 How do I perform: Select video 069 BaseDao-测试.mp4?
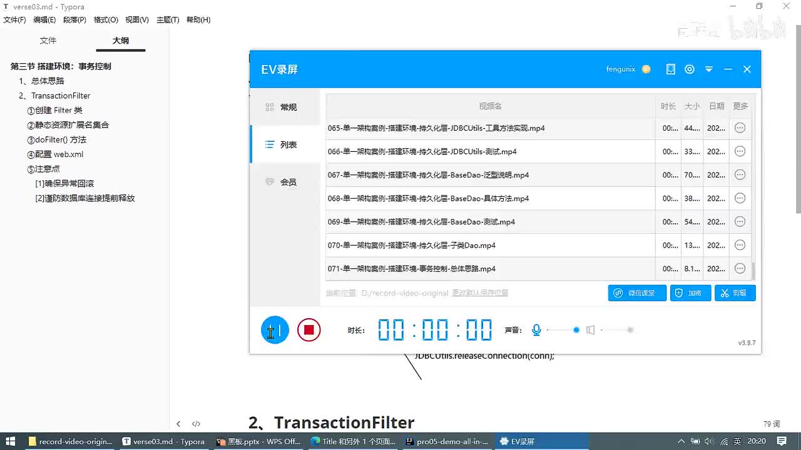tap(422, 222)
